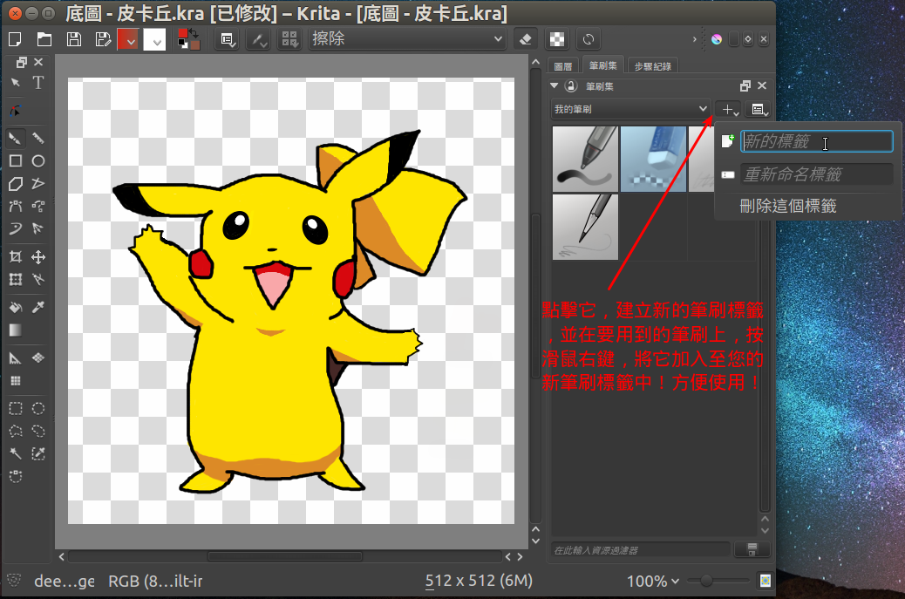This screenshot has width=905, height=599.
Task: Select the move layer tool
Action: 38,257
